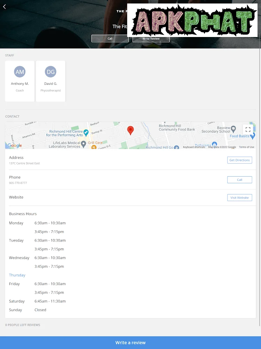Screen dimensions: 261x349
Task: Expand the map to fullscreen
Action: [248, 129]
